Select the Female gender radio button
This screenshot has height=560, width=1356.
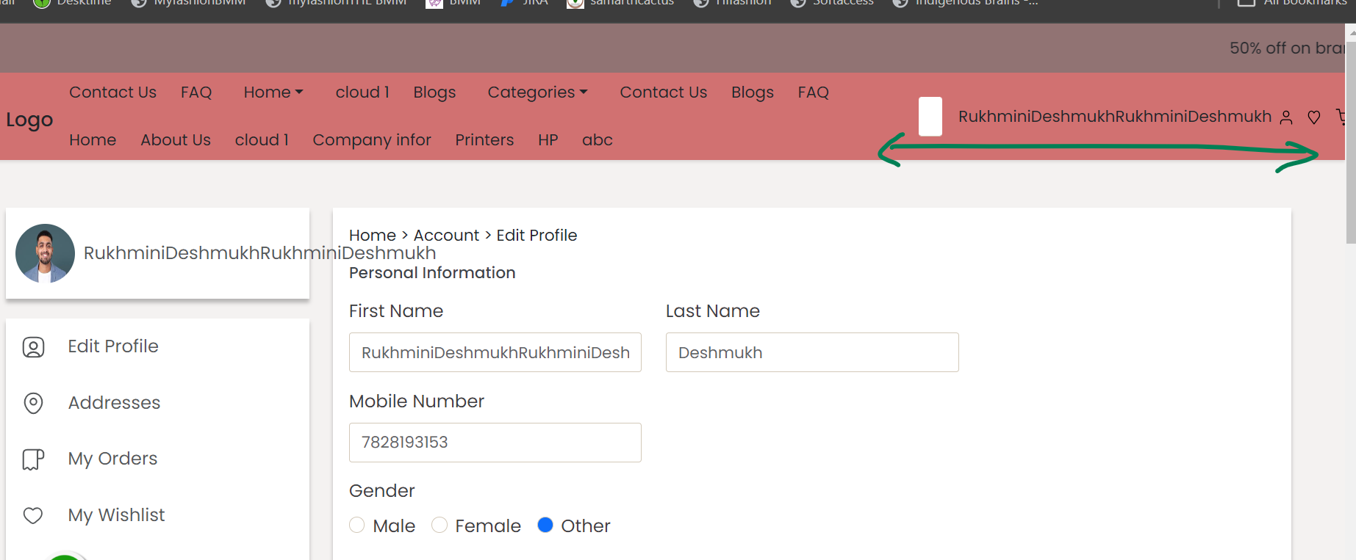[440, 525]
